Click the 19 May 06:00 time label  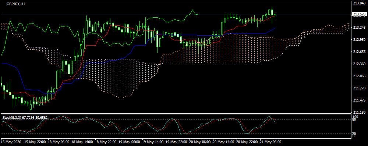(129, 142)
